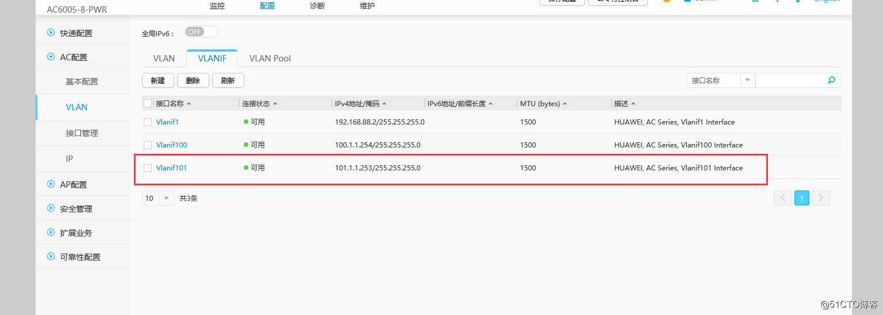Switch to the VLAN tab
The width and height of the screenshot is (883, 315).
click(164, 58)
